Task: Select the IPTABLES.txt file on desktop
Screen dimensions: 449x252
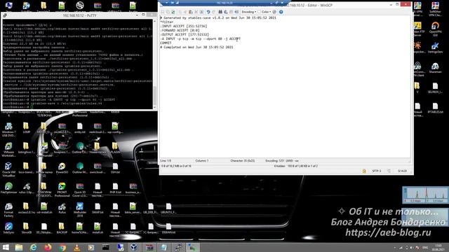Action: (435, 108)
